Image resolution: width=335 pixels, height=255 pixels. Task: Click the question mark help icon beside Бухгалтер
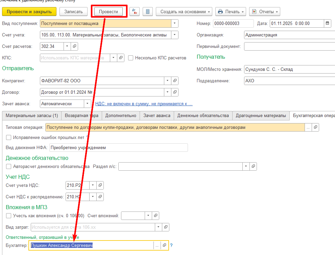(x=171, y=246)
